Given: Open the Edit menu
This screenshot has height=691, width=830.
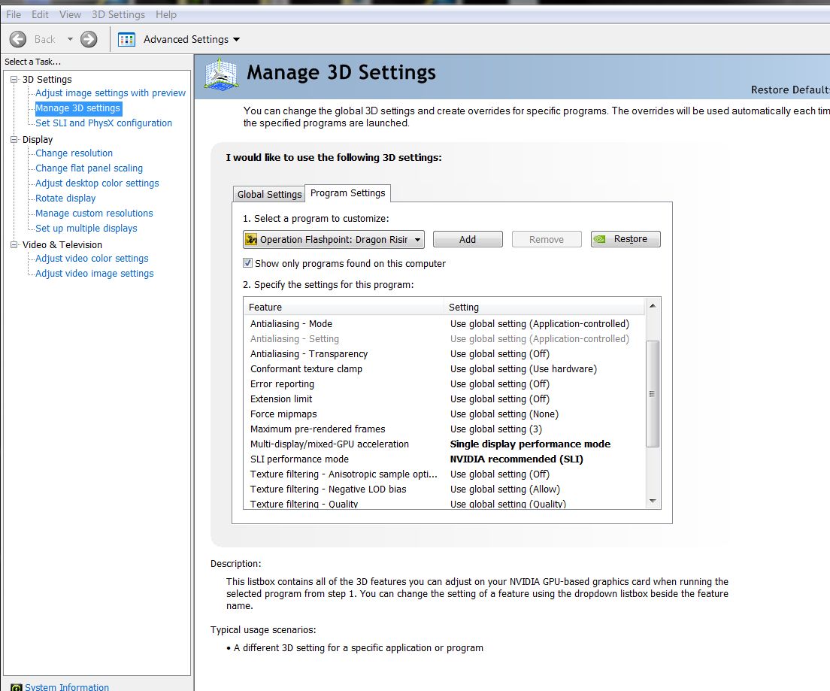Looking at the screenshot, I should tap(40, 14).
